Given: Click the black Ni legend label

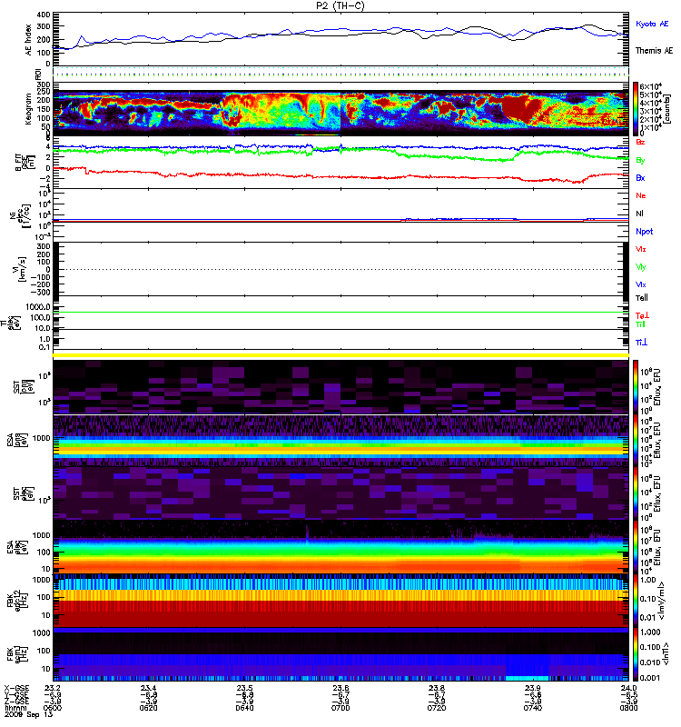Looking at the screenshot, I should point(639,214).
